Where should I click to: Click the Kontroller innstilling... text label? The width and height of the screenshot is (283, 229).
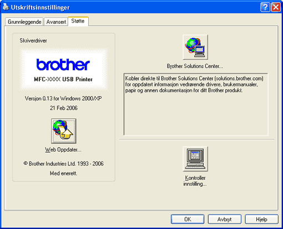click(x=195, y=181)
